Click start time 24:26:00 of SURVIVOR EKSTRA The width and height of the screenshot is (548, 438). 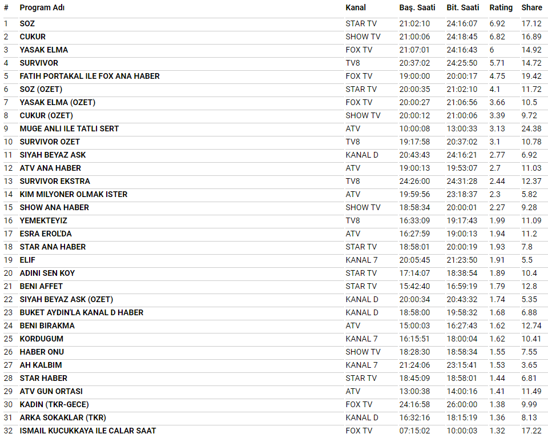click(414, 182)
